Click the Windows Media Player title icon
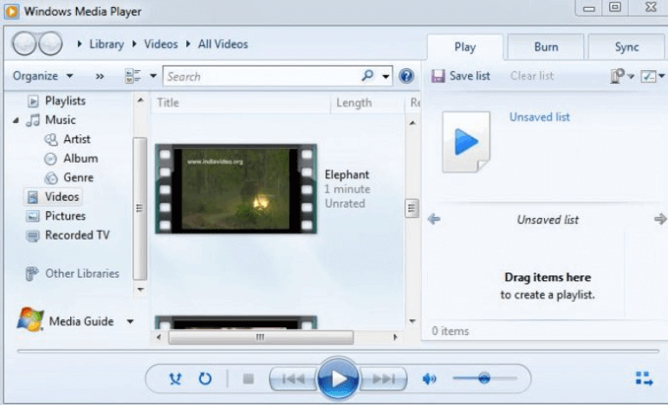Image resolution: width=668 pixels, height=405 pixels. (11, 11)
